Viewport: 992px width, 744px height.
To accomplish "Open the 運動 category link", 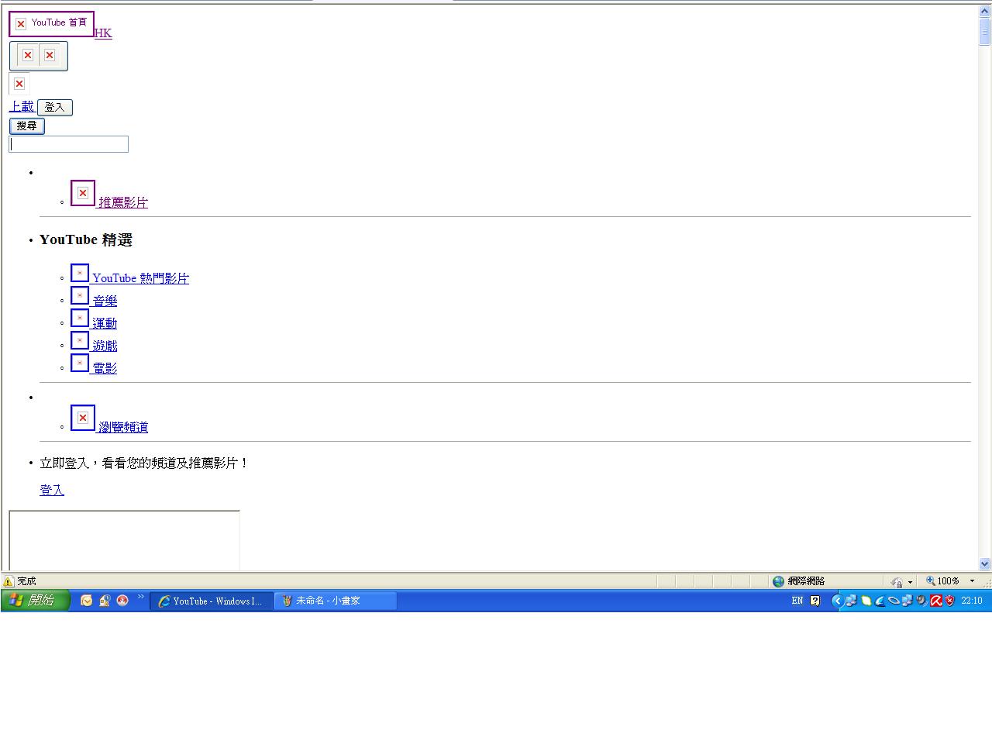I will point(105,323).
